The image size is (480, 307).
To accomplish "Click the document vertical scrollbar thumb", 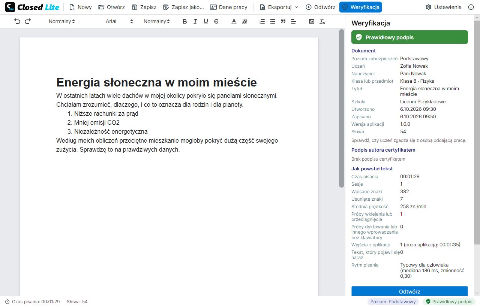I will pos(341,108).
